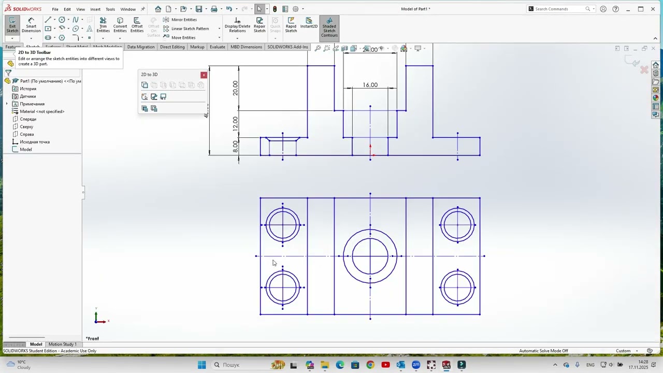
Task: Toggle Instant2D mode
Action: point(309,22)
